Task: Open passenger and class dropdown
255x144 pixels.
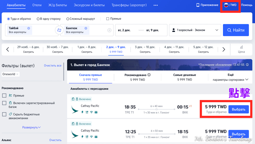Action: (x=195, y=30)
